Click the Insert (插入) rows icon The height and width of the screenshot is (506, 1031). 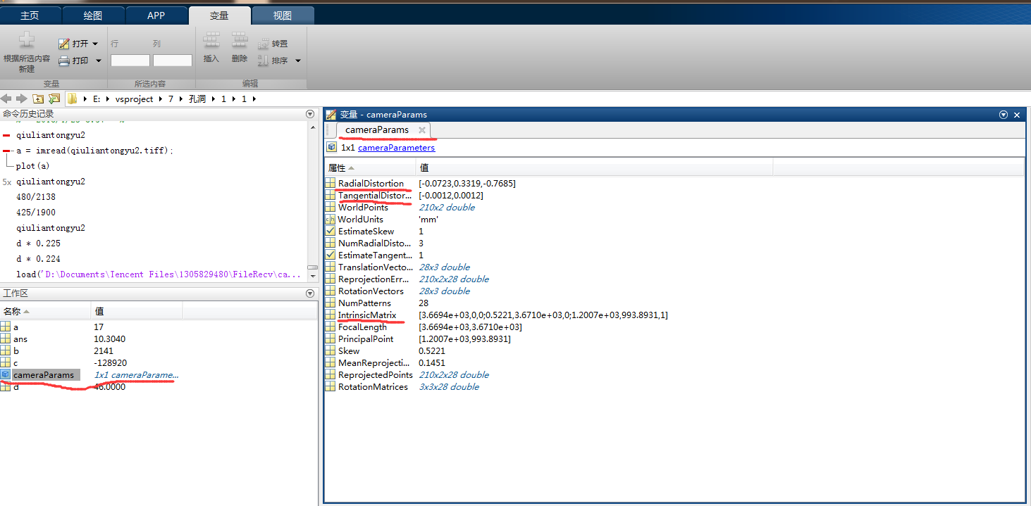pos(211,41)
